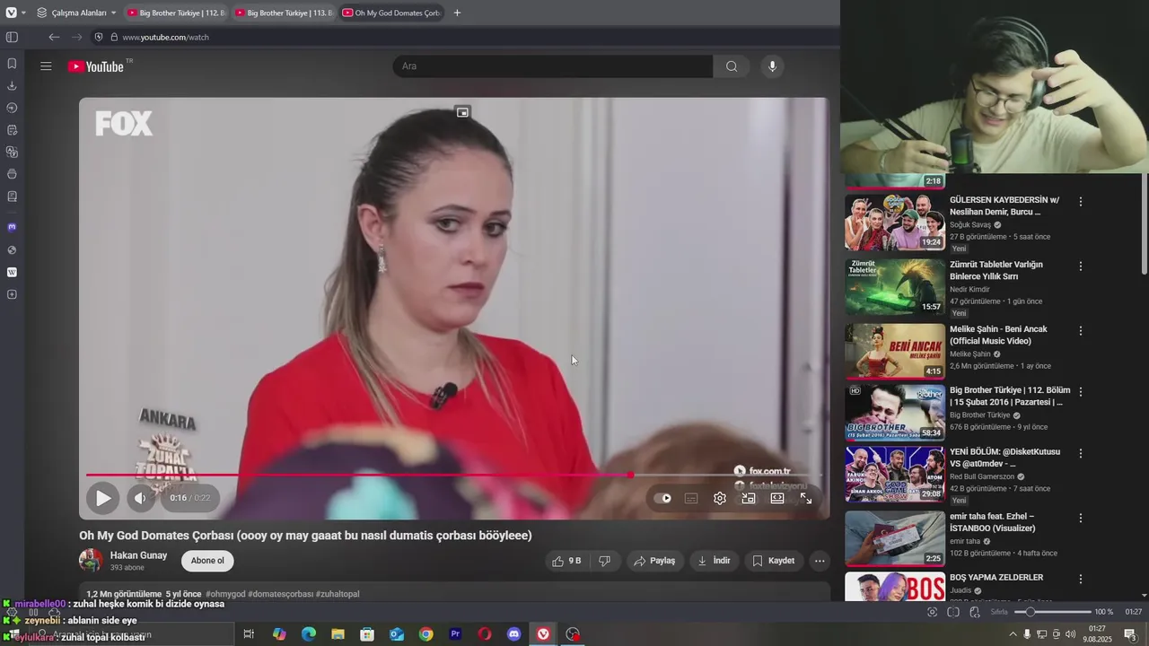
Task: Click the YouTube Ara search field
Action: (553, 66)
